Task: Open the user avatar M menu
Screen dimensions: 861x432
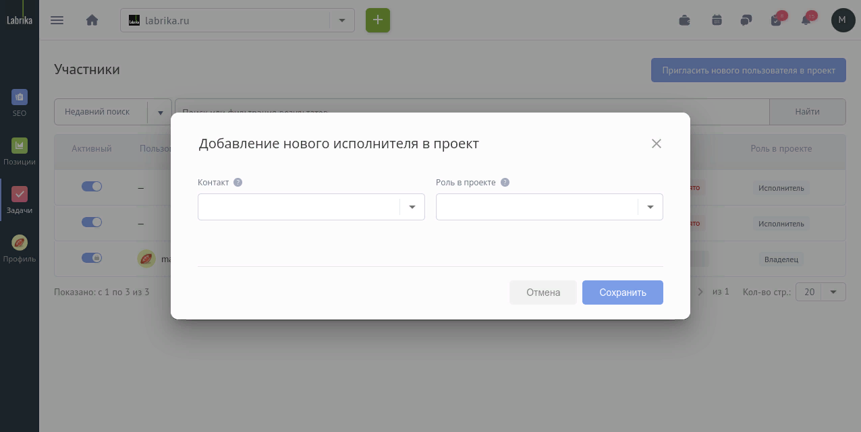Action: click(x=843, y=20)
